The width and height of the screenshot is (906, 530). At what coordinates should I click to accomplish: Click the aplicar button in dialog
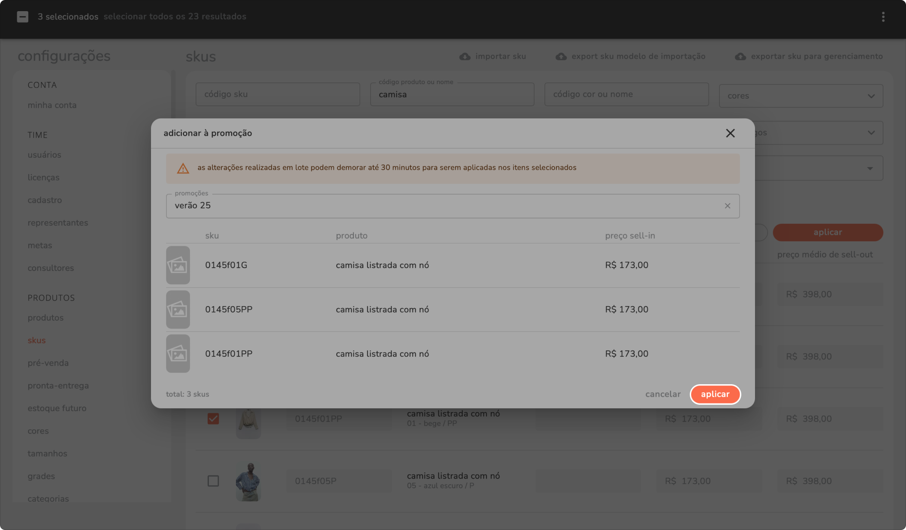[x=715, y=394]
